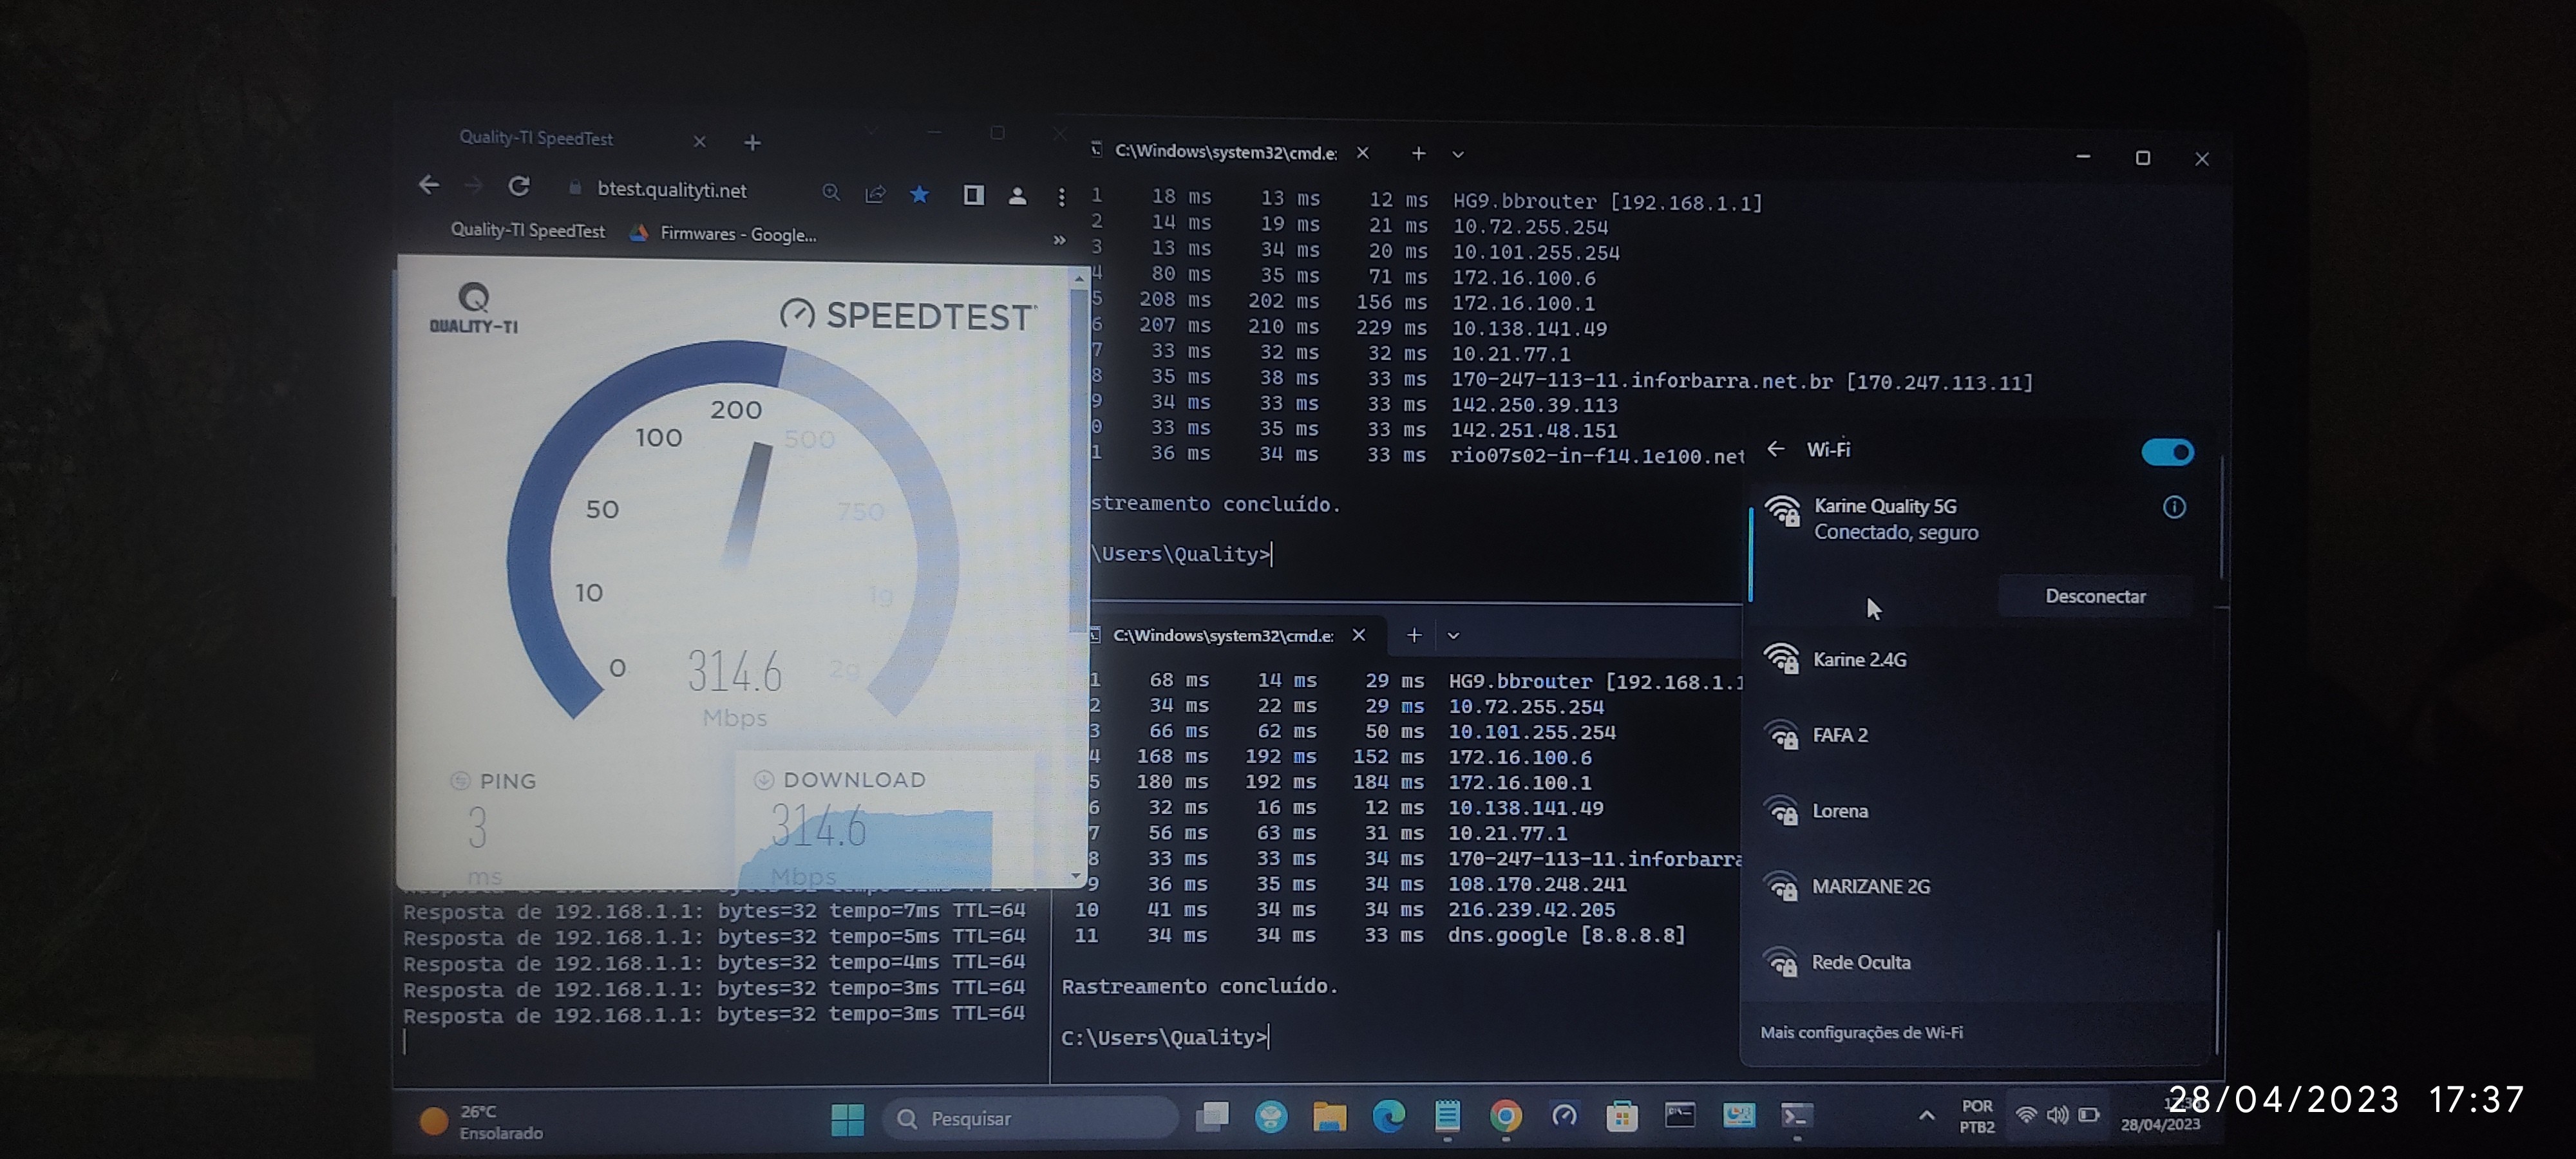Turn off the Wi-Fi toggle switch
Image resolution: width=2576 pixels, height=1159 pixels.
click(x=2166, y=452)
